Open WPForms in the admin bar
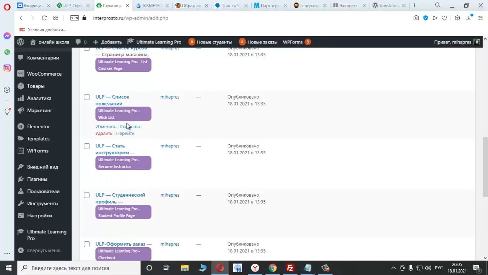 coord(296,42)
